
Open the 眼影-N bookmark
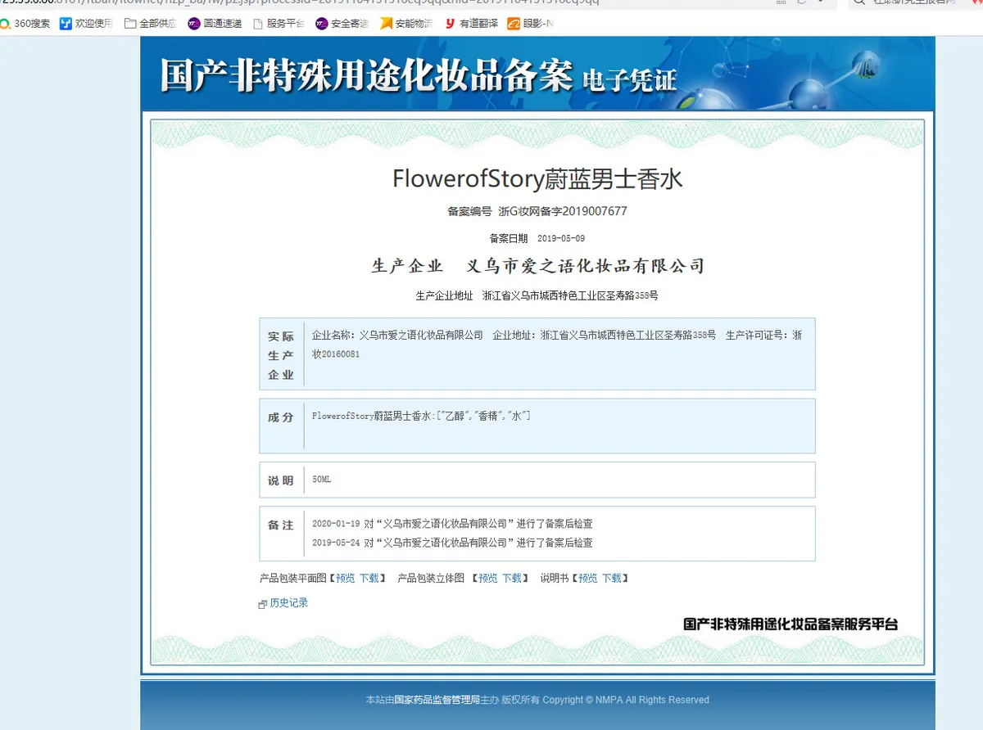tap(531, 24)
